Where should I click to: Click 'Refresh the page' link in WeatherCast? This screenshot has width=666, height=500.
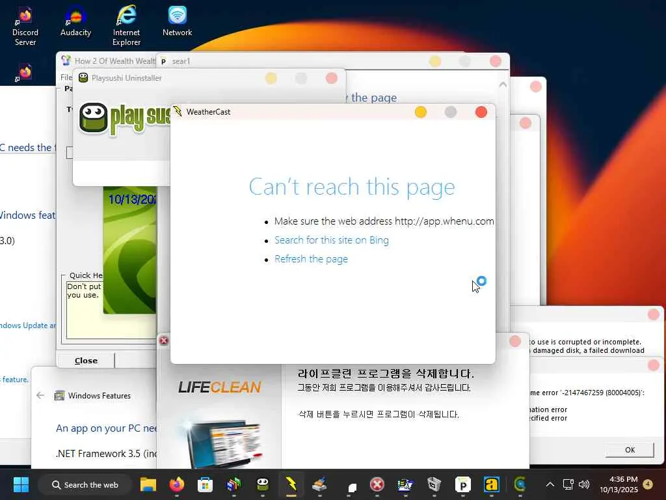[311, 259]
